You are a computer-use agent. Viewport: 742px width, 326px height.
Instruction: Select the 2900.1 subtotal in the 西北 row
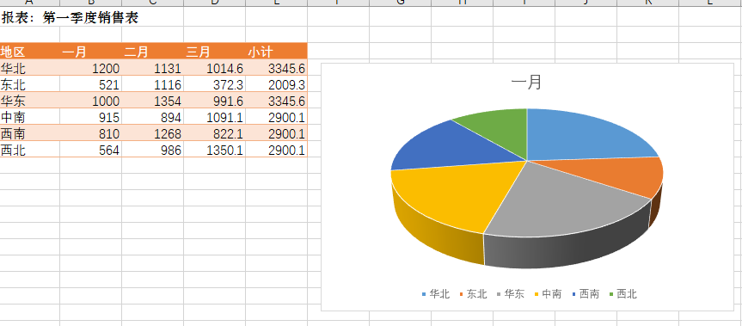(276, 150)
